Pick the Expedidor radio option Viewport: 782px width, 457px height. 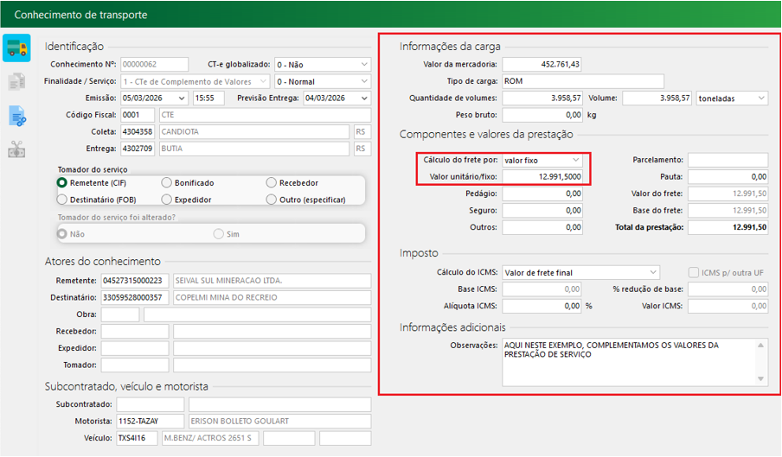pos(167,200)
